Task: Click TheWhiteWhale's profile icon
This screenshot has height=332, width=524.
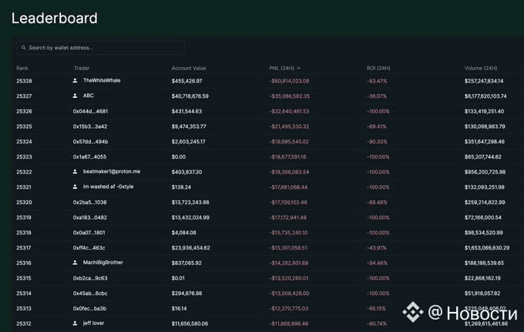Action: [76, 80]
